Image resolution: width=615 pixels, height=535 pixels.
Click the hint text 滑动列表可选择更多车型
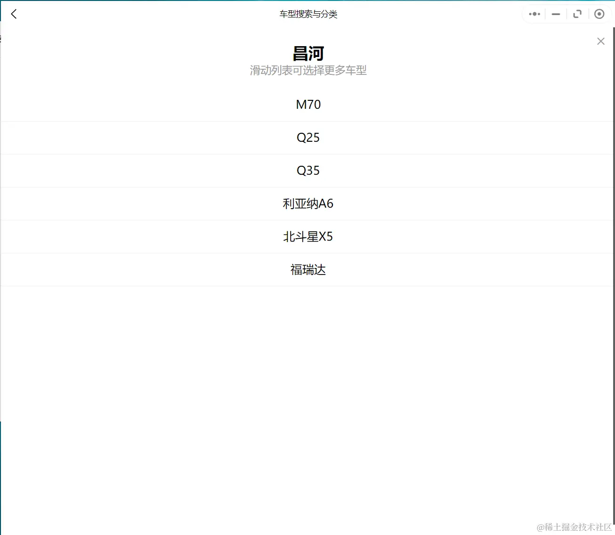tap(308, 71)
